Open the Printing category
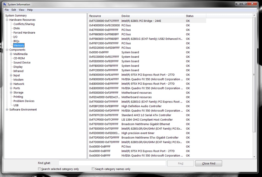This screenshot has width=262, height=177. (x=18, y=97)
